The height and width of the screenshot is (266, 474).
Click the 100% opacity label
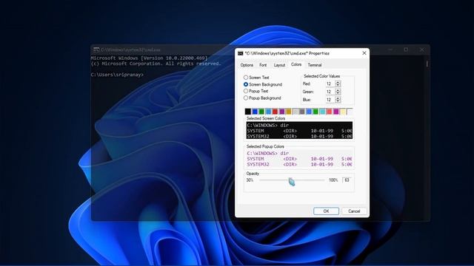(x=333, y=180)
